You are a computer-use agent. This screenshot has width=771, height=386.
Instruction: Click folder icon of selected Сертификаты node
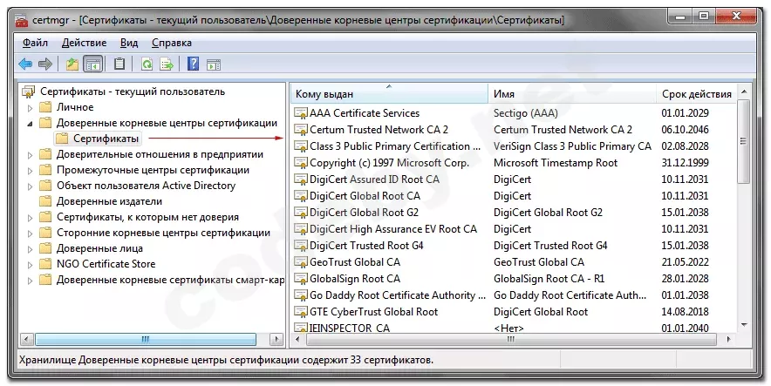click(62, 139)
